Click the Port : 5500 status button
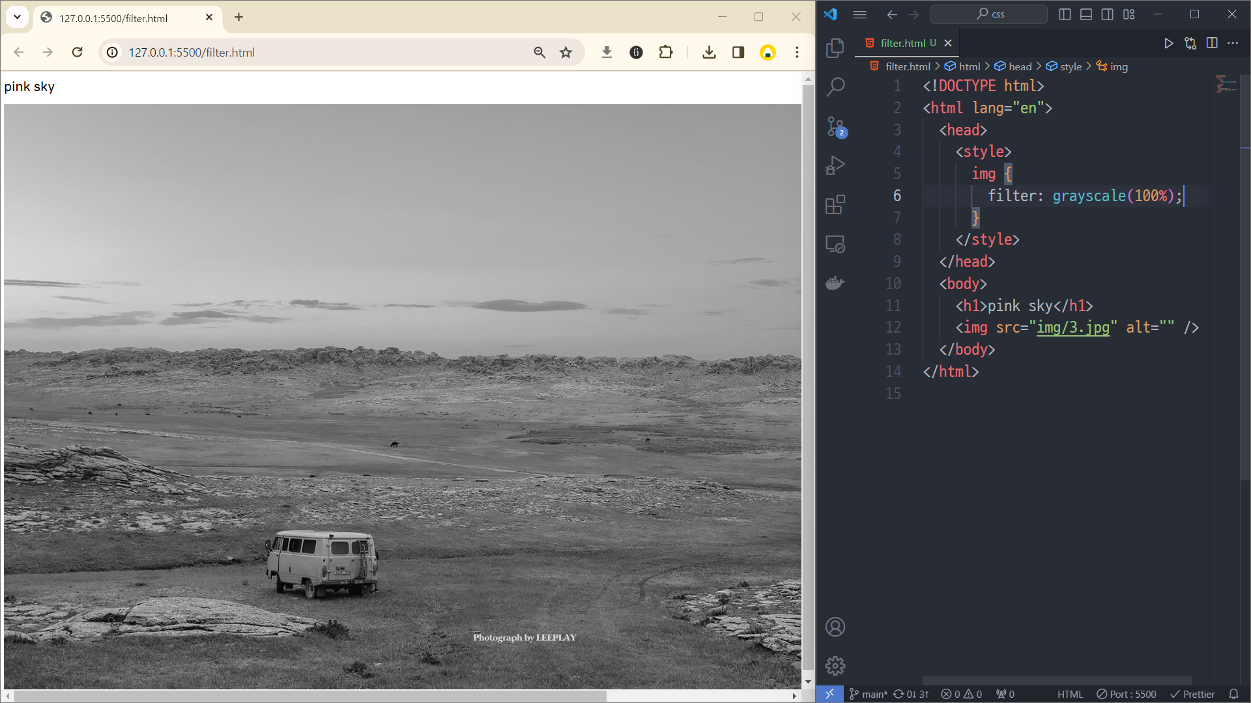Viewport: 1251px width, 703px height. point(1126,694)
